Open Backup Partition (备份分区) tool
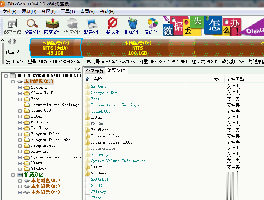This screenshot has width=264, height=200. (153, 26)
